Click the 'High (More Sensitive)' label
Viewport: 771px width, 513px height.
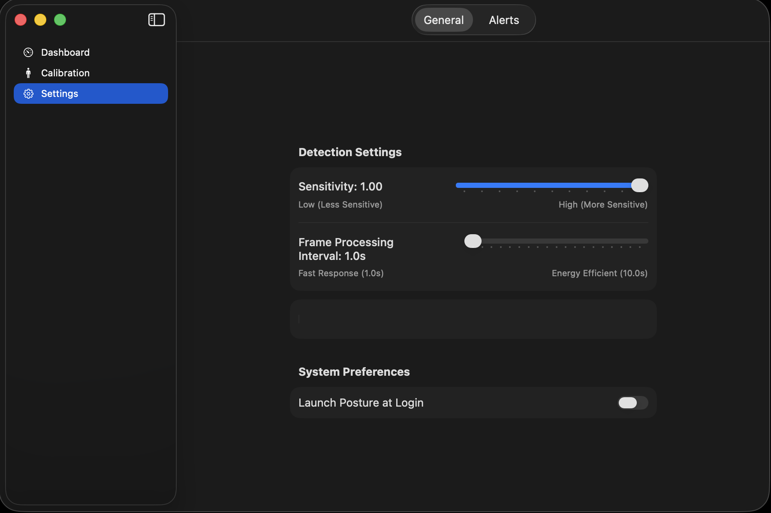pyautogui.click(x=603, y=205)
